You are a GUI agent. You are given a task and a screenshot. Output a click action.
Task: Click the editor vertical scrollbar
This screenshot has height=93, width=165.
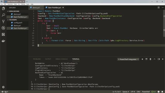pos(164,23)
